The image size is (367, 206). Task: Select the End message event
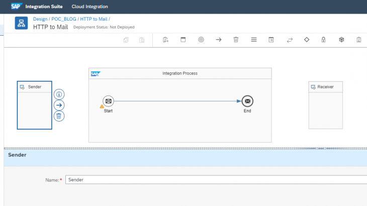(247, 101)
